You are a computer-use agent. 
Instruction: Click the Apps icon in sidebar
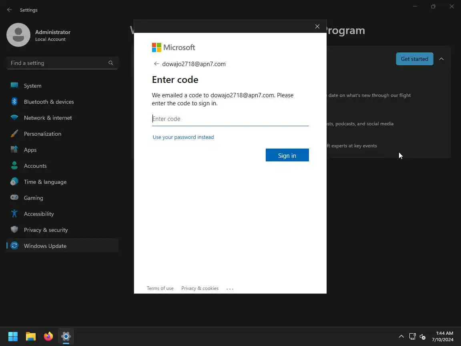[x=14, y=149]
